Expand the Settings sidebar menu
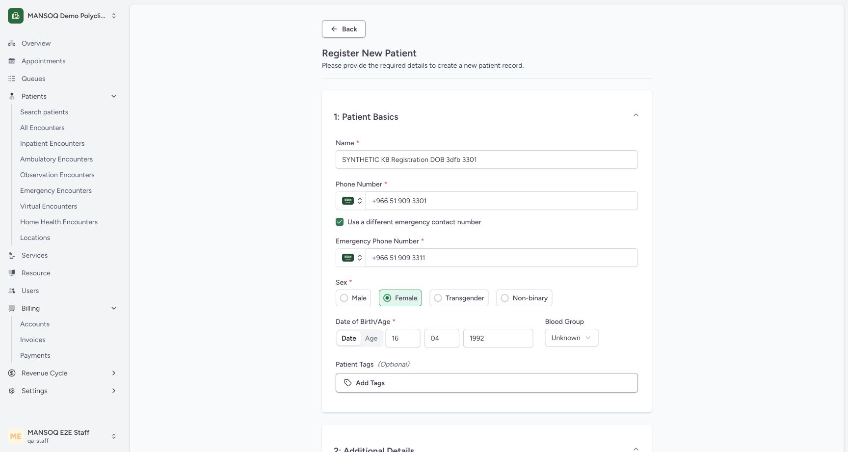The width and height of the screenshot is (848, 452). [x=114, y=391]
